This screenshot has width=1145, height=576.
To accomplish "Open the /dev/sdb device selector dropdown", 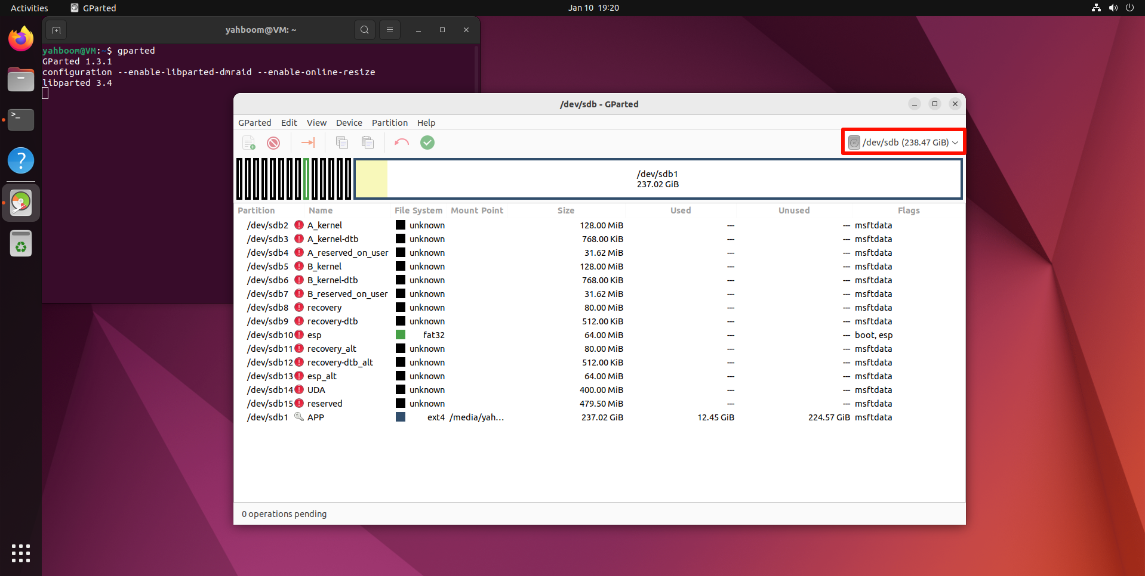I will [903, 143].
